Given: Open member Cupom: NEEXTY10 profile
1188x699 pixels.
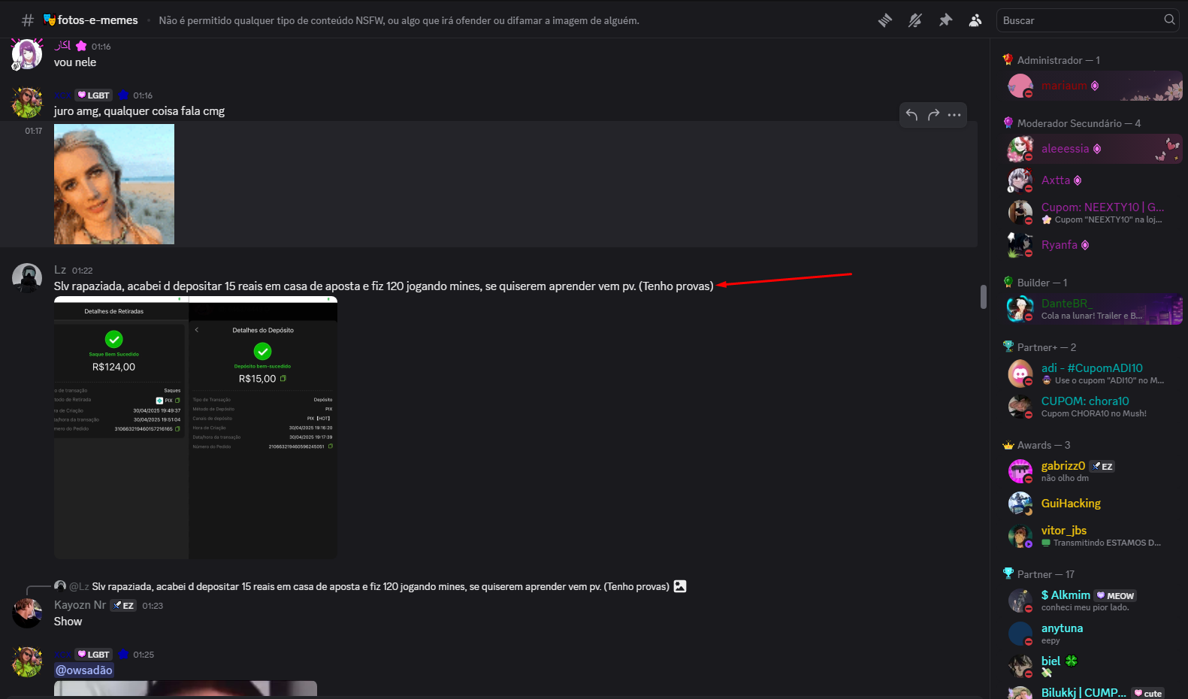Looking at the screenshot, I should (1093, 213).
